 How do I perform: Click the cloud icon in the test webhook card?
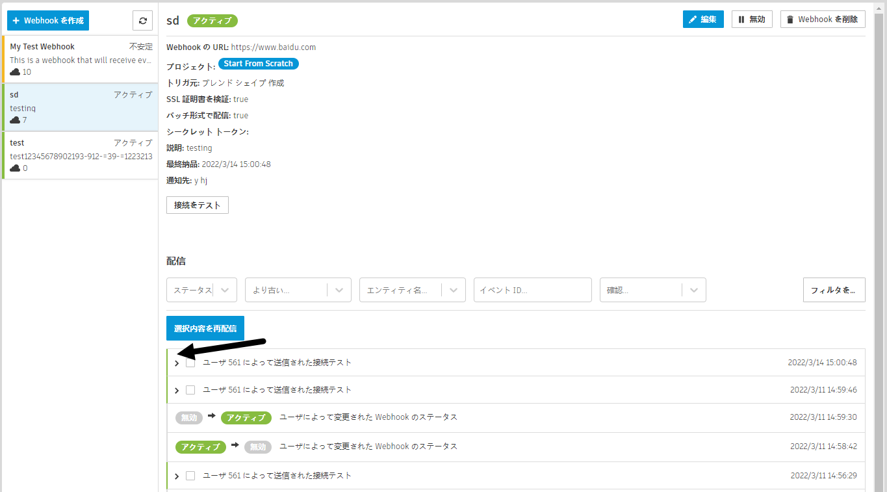(15, 168)
